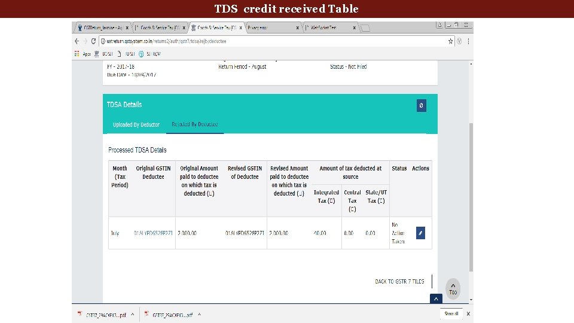Open new browser tab button
This screenshot has width=574, height=323.
[365, 28]
